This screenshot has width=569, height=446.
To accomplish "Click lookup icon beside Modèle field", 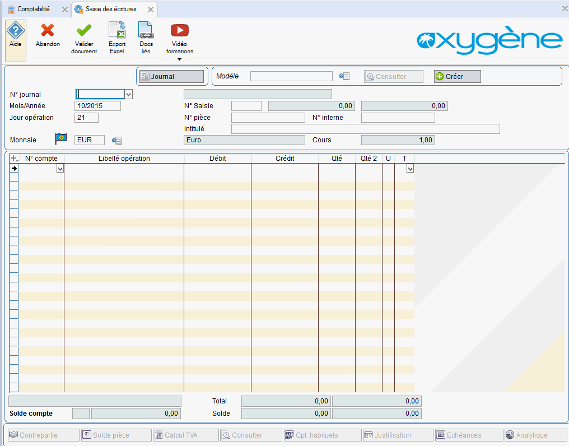I will (344, 76).
